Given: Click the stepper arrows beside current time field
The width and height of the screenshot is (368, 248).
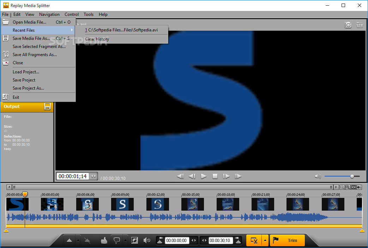Looking at the screenshot, I should point(93,176).
